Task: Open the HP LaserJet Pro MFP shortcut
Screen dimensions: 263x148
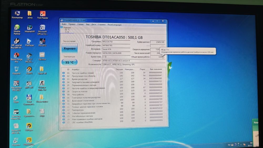Action: coord(17,43)
